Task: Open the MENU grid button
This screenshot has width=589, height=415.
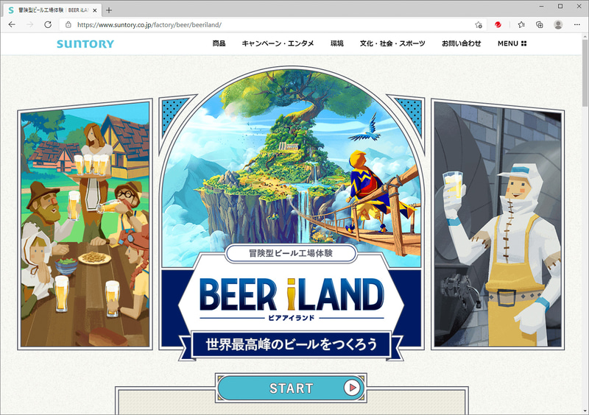Action: pos(512,43)
